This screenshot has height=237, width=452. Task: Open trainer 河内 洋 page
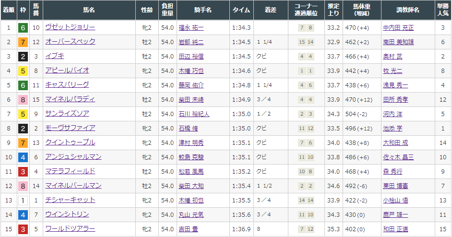(x=393, y=114)
